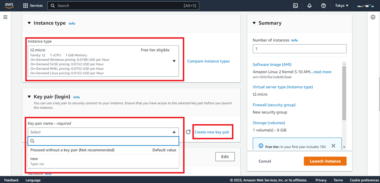Click Create new key pair link
The height and width of the screenshot is (183, 380).
pyautogui.click(x=212, y=132)
